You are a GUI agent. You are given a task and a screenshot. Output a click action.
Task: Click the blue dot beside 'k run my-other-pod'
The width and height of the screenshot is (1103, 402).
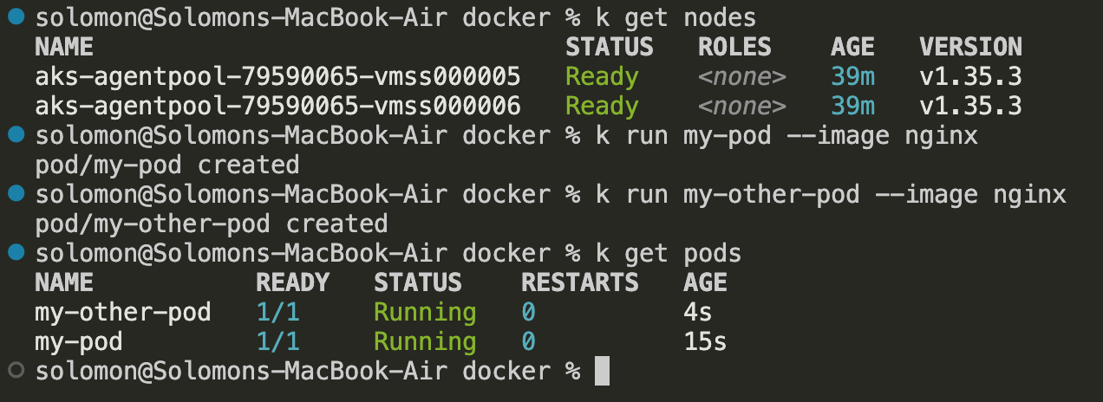click(x=14, y=194)
